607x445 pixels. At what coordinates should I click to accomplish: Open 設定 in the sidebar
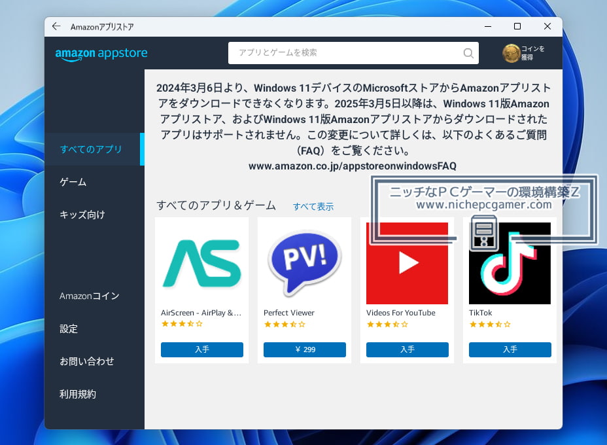pos(94,329)
